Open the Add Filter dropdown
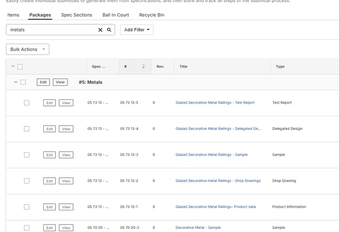Screen dimensions: 339x232 [x=136, y=30]
